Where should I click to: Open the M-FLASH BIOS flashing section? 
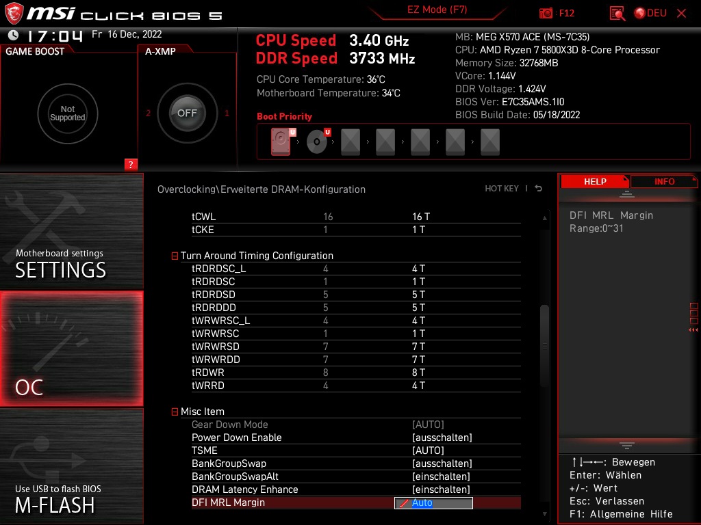coord(71,466)
